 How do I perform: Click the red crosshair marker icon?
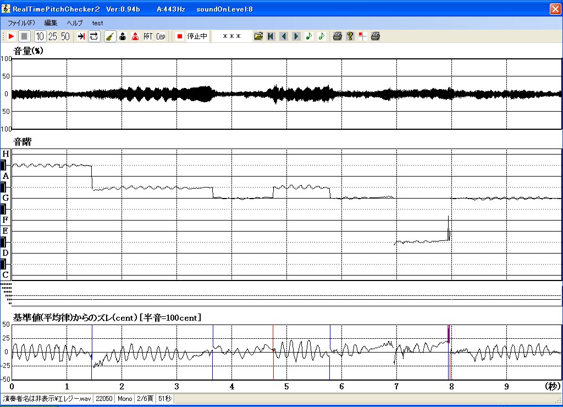pyautogui.click(x=363, y=36)
